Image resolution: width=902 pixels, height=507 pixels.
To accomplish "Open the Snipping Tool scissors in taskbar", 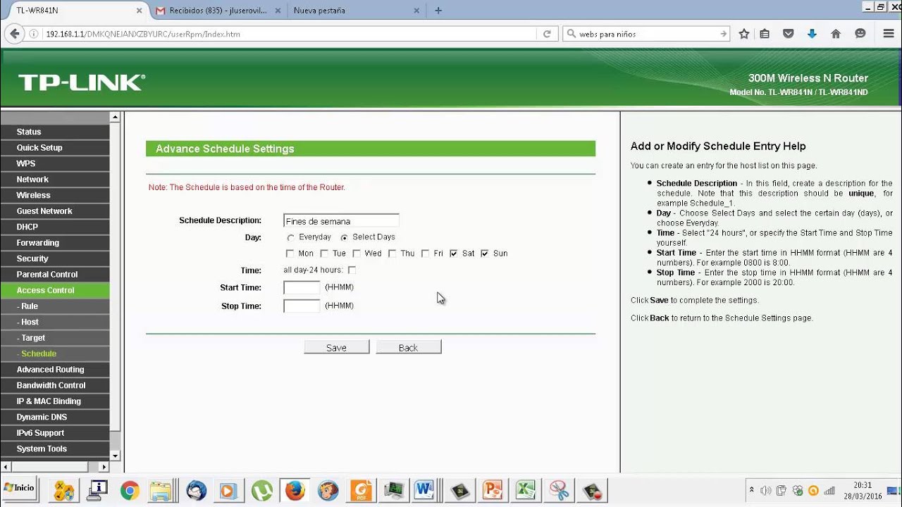I will (560, 490).
